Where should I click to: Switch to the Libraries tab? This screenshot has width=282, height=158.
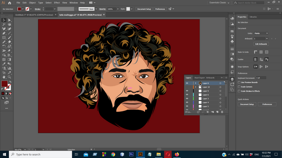[x=253, y=17]
